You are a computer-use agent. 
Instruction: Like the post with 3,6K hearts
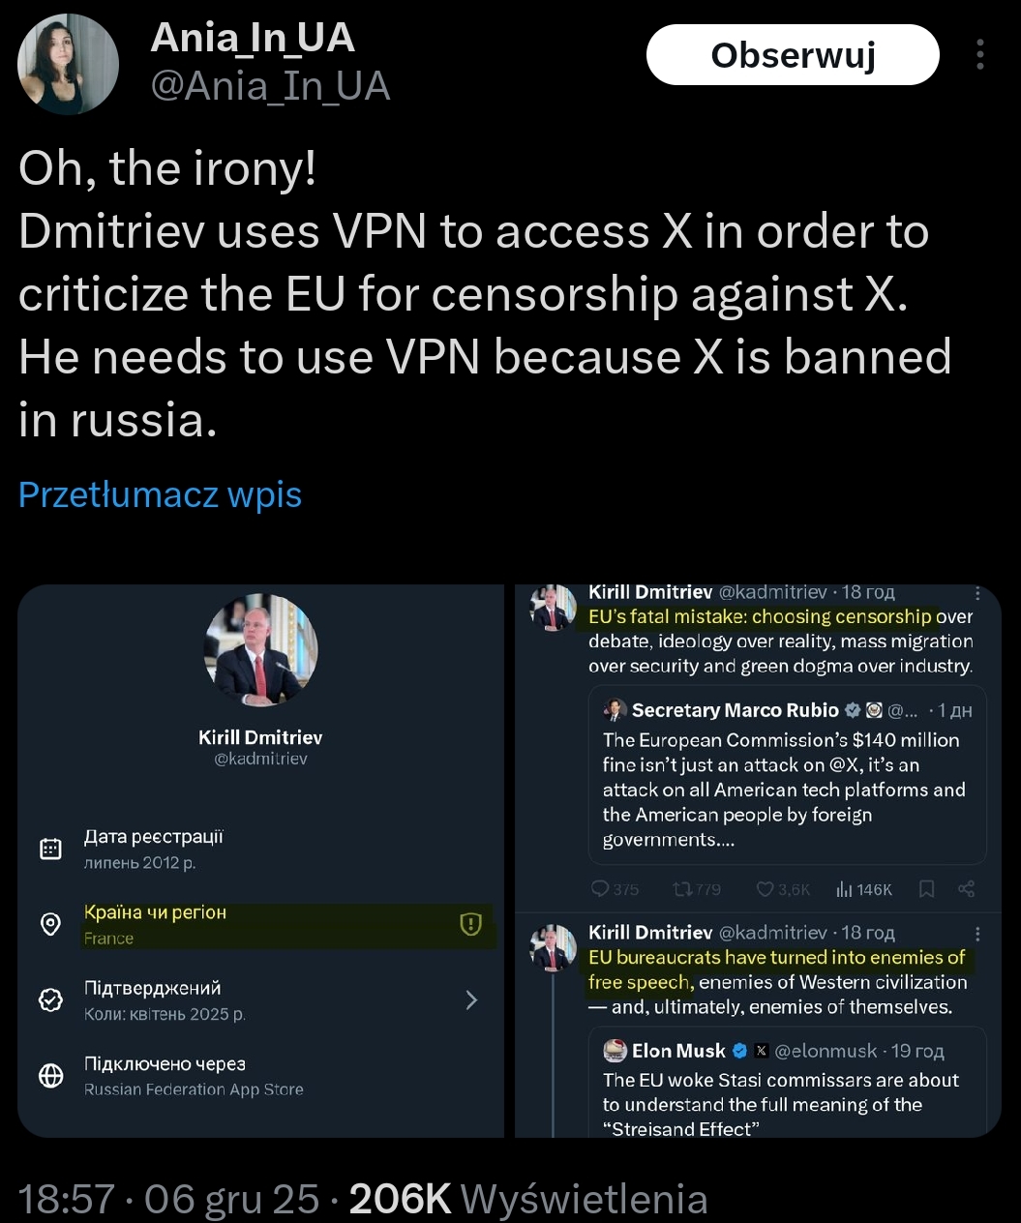766,889
